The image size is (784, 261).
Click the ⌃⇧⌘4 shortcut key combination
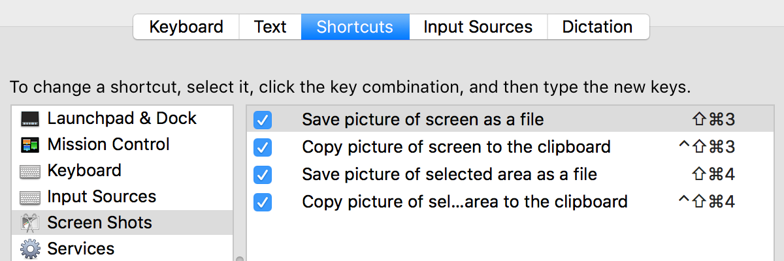click(x=707, y=202)
